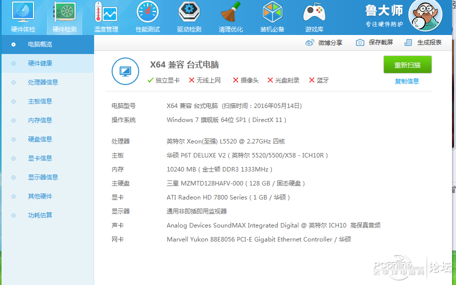Open 温度管理 temperature management icon
456x285 pixels.
pos(106,12)
